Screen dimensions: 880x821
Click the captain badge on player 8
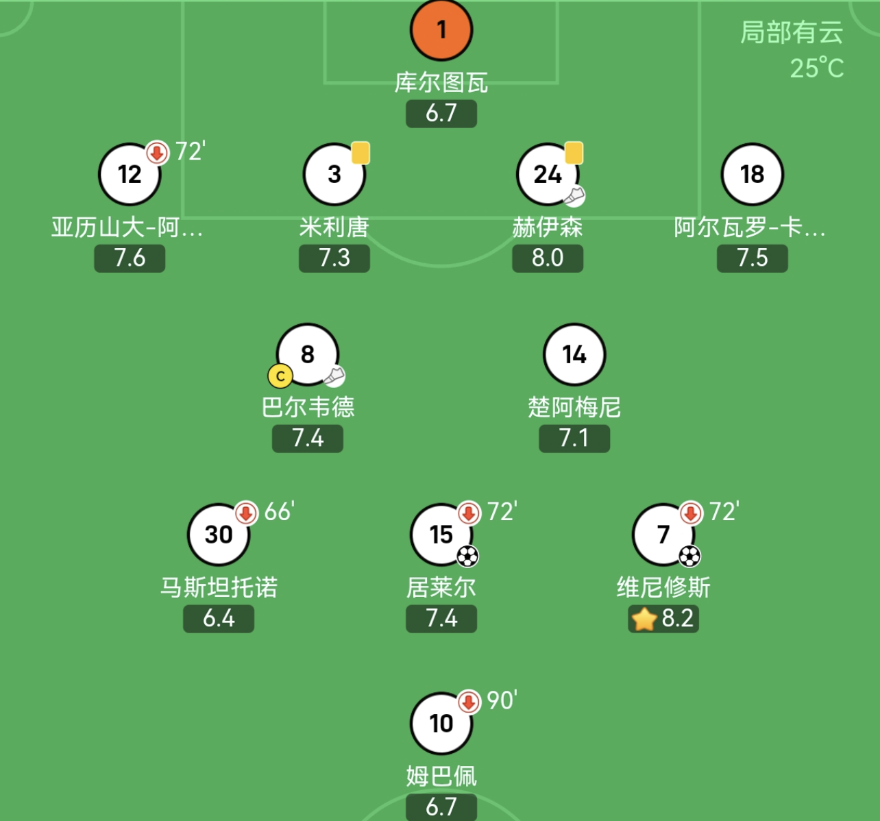coord(280,376)
